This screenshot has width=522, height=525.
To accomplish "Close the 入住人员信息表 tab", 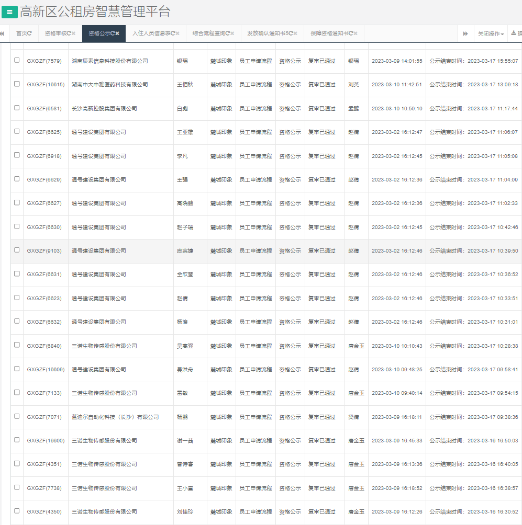I will tap(178, 33).
